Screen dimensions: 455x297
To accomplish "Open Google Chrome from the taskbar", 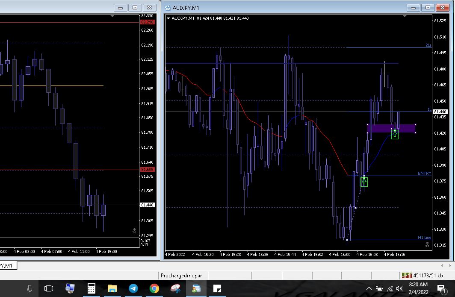I will point(154,288).
